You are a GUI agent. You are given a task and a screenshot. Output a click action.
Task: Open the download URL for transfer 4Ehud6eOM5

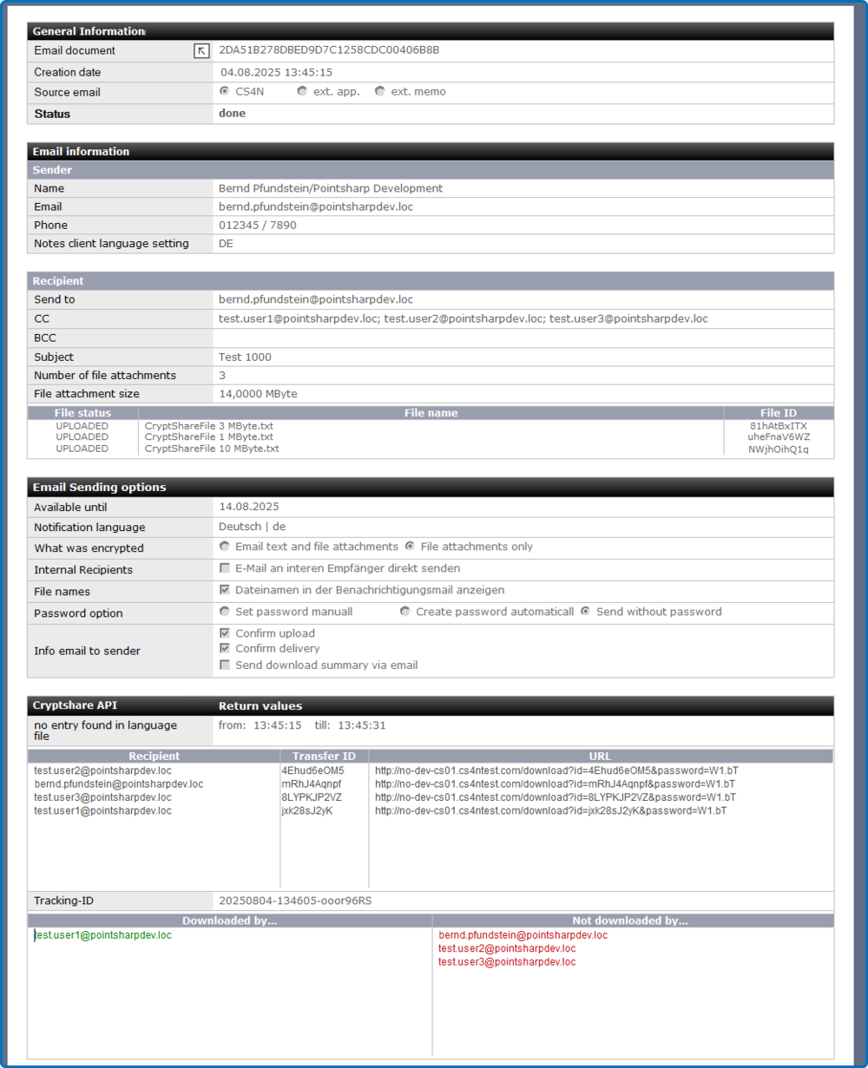[x=554, y=770]
